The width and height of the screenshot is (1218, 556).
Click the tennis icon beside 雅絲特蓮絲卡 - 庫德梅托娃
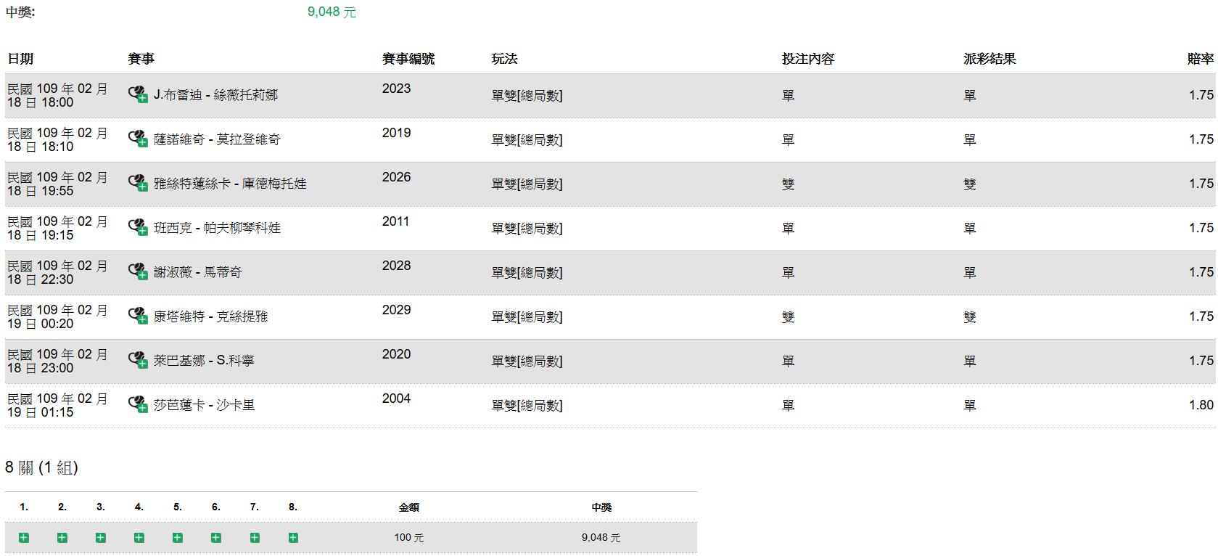(x=137, y=183)
